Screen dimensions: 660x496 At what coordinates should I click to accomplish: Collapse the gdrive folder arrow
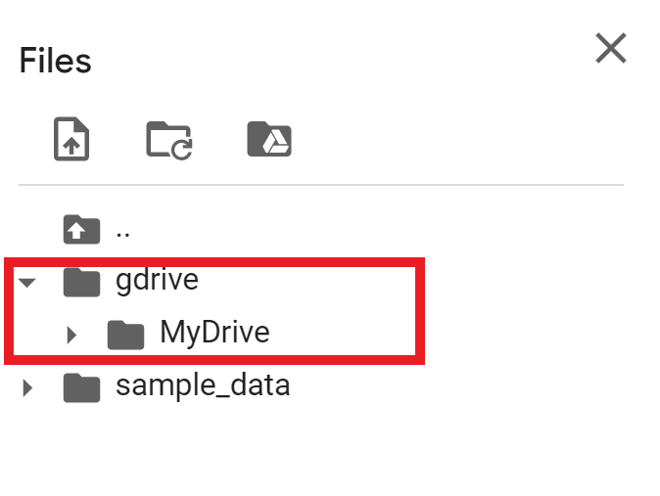(27, 283)
